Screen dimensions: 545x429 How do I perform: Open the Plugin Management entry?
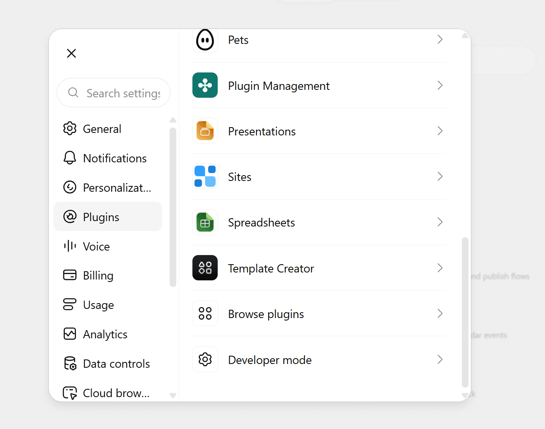click(x=319, y=85)
